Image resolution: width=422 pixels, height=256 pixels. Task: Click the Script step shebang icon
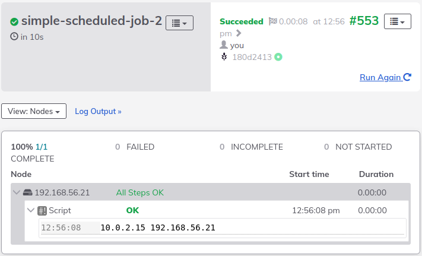click(x=42, y=210)
